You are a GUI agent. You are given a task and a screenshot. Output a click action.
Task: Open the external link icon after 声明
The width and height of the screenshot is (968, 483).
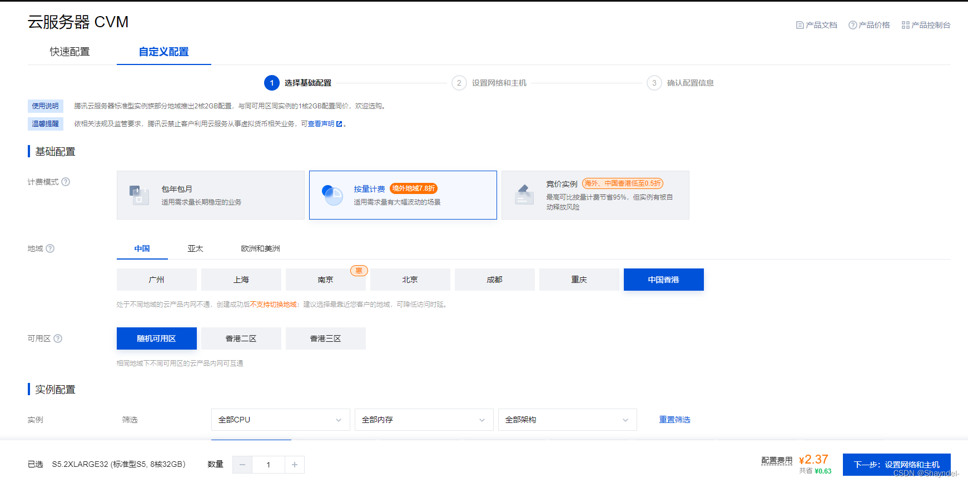tap(339, 124)
